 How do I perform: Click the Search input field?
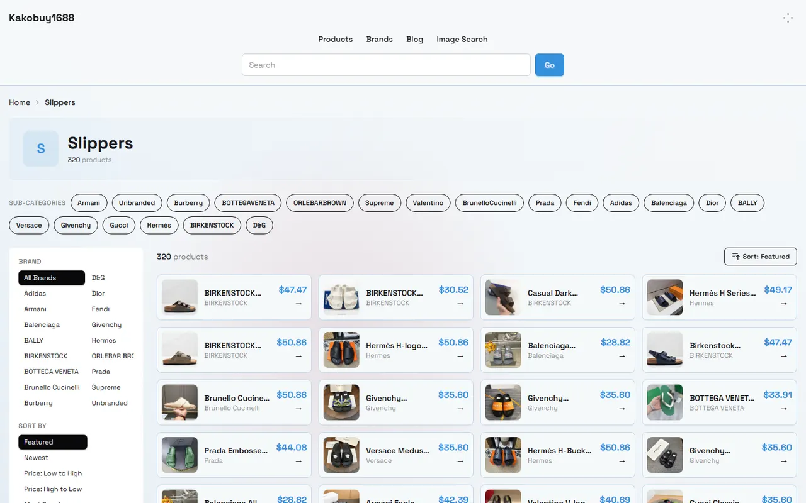click(386, 65)
